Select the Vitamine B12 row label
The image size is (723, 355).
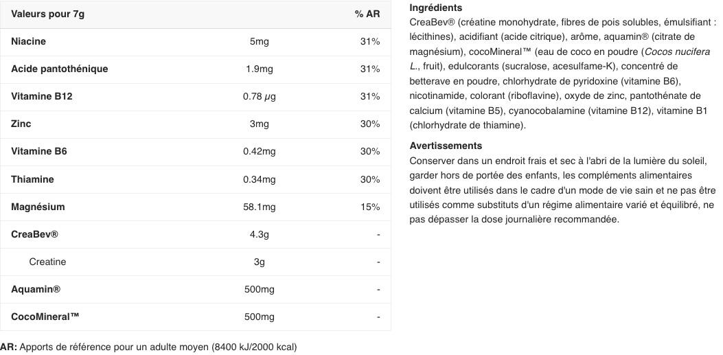(x=42, y=96)
